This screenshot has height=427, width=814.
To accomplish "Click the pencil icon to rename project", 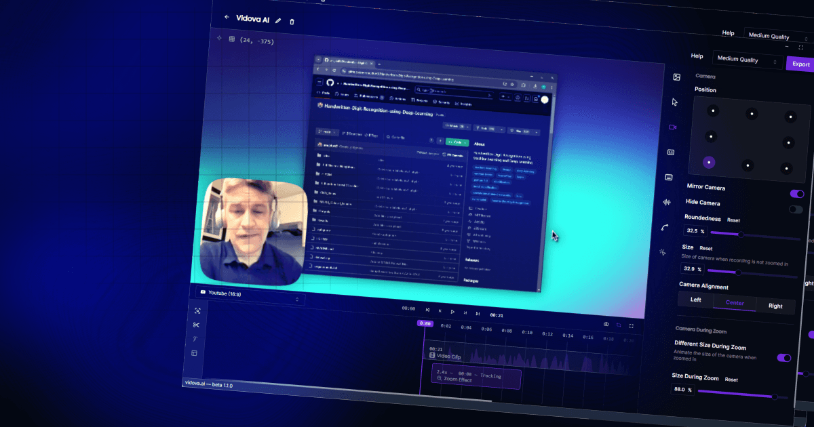I will 278,20.
